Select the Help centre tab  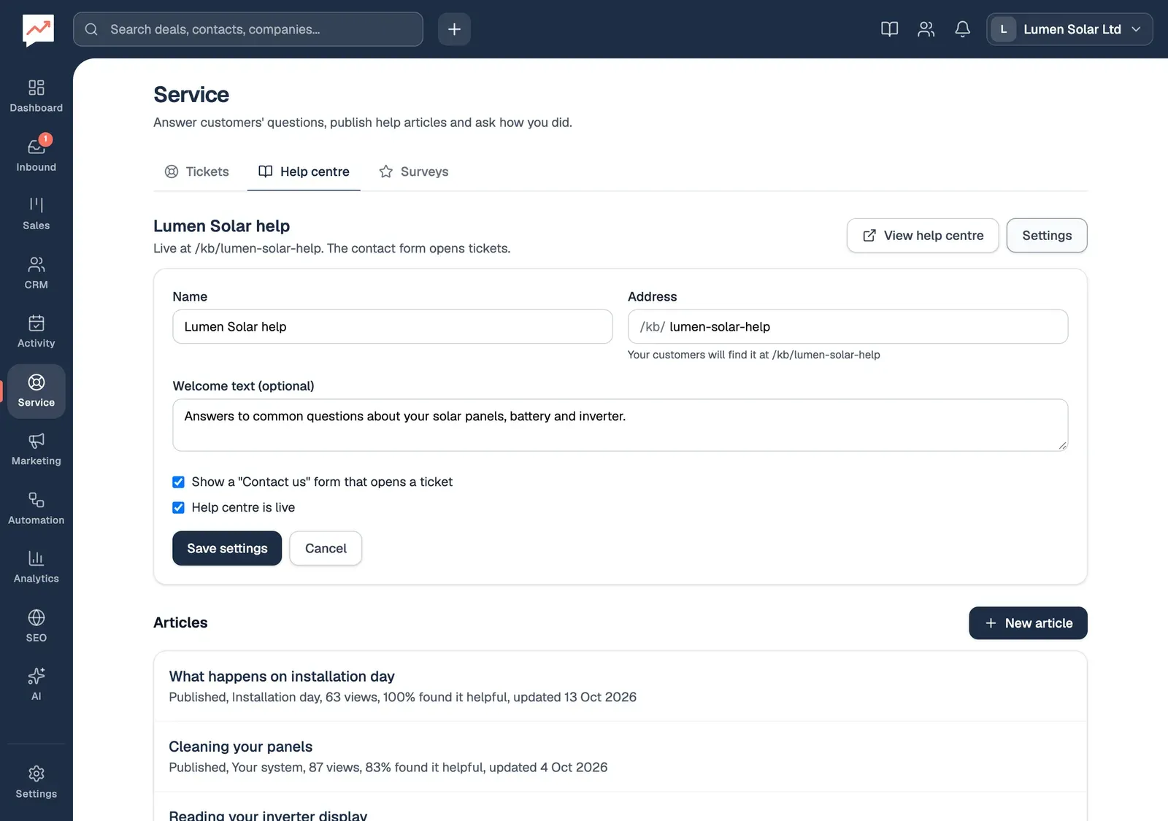[x=304, y=171]
